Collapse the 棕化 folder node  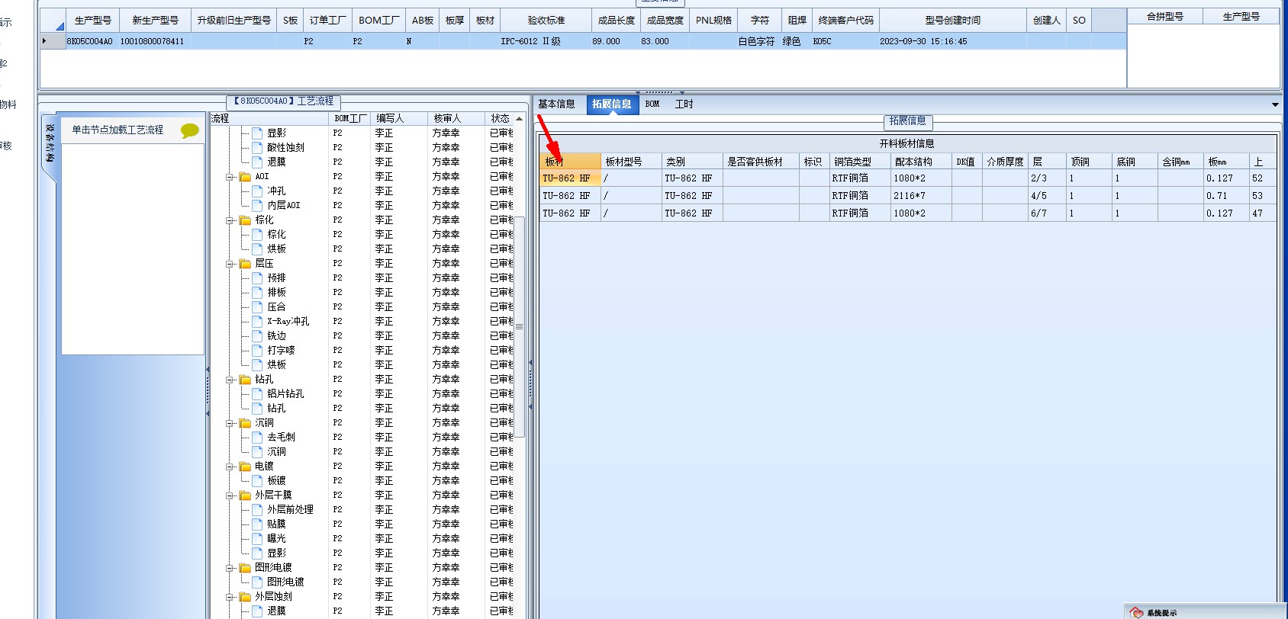[x=230, y=220]
